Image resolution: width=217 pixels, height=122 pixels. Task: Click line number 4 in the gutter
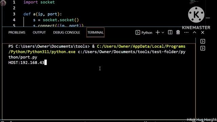tap(14, 20)
